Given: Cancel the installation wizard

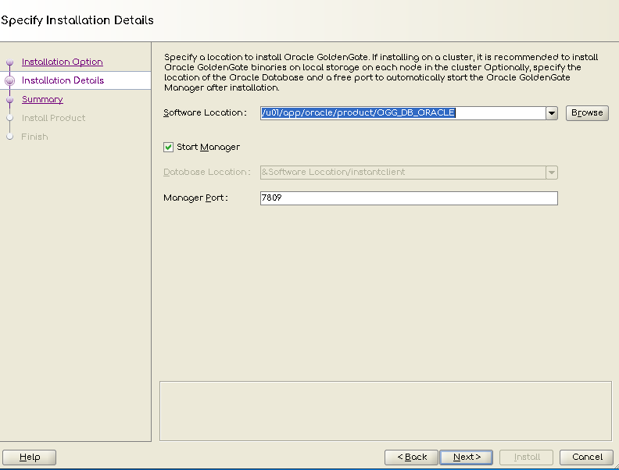Looking at the screenshot, I should (x=587, y=458).
